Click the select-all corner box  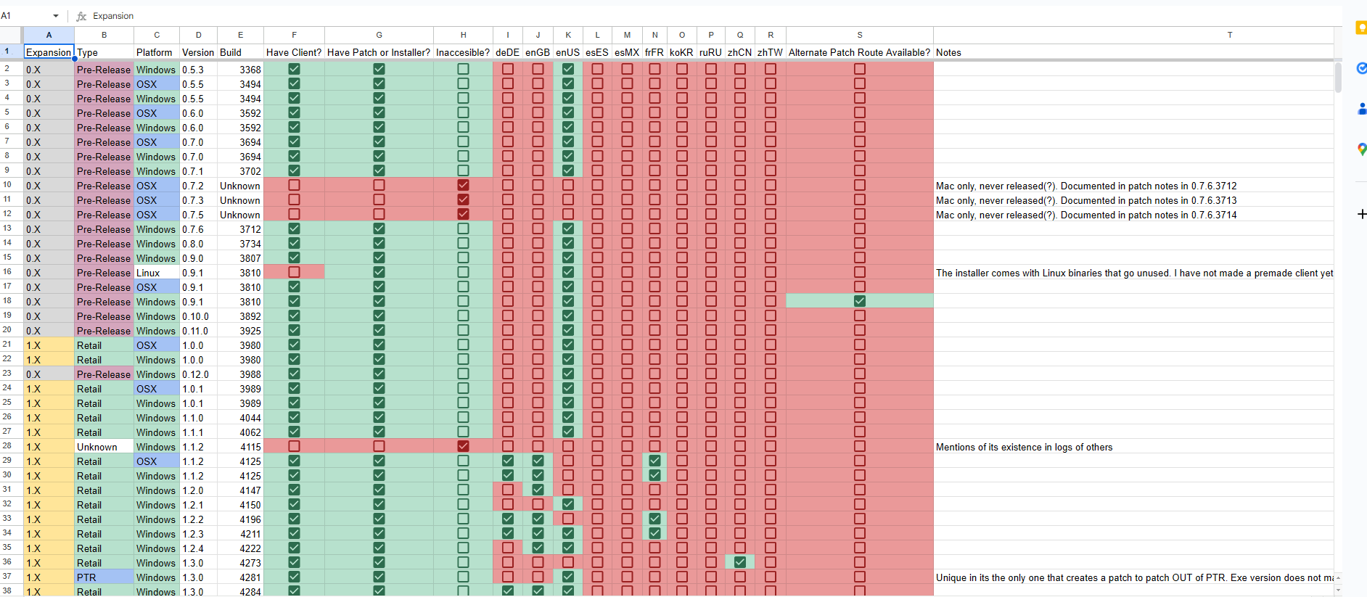[x=11, y=35]
